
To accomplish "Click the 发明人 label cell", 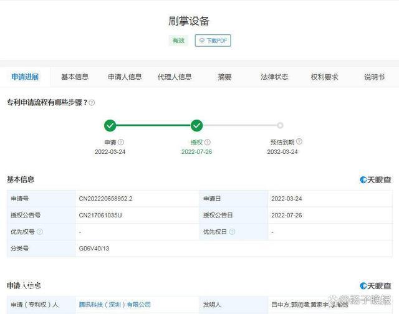I will point(234,304).
